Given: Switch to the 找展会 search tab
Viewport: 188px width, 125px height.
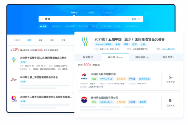Looking at the screenshot, I should point(74,12).
